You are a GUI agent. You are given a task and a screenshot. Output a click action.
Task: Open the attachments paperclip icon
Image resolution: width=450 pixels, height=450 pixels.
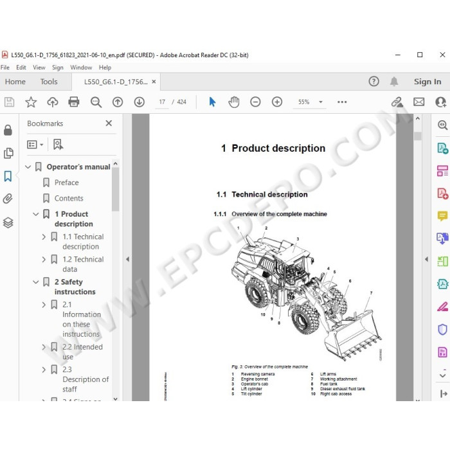click(x=8, y=199)
